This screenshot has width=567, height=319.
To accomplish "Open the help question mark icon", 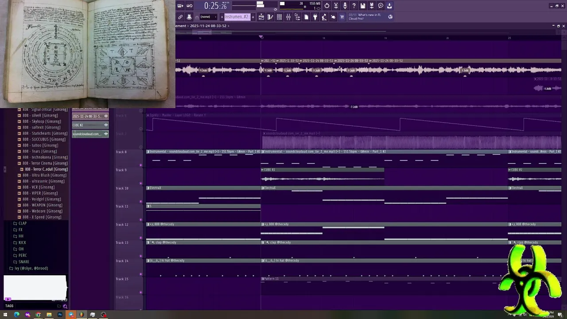I will [354, 6].
